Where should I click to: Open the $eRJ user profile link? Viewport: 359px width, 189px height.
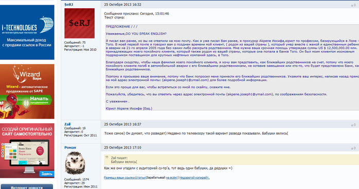point(69,5)
